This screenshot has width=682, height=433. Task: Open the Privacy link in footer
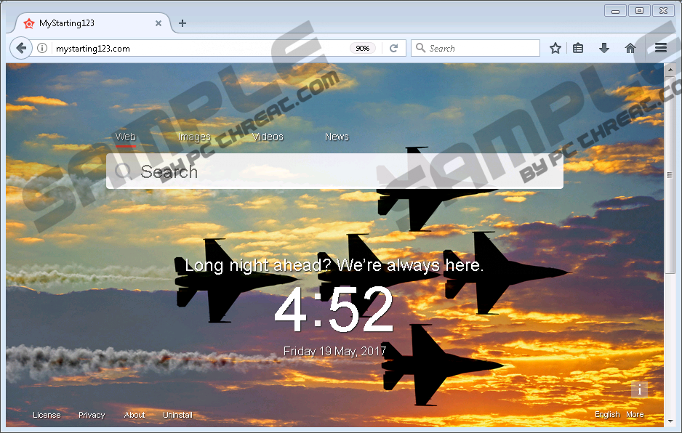92,415
